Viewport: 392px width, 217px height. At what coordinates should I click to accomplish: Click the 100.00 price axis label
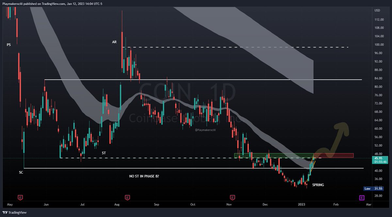tap(379, 45)
